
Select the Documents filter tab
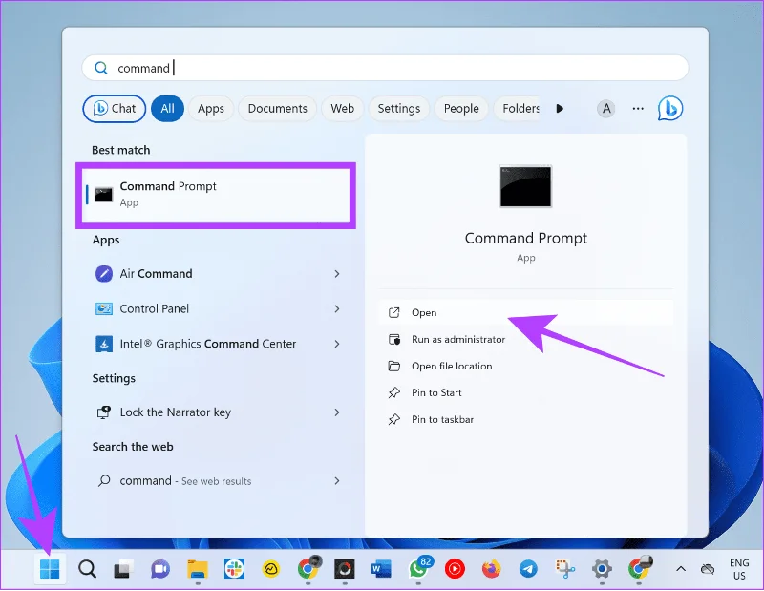277,108
